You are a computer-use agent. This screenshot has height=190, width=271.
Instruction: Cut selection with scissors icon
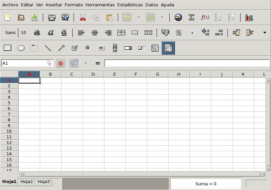point(83,17)
